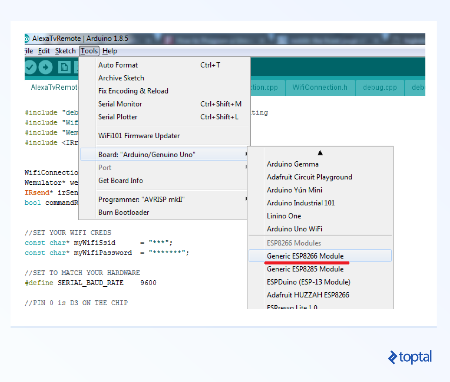Expand the Port submenu arrow
The width and height of the screenshot is (450, 382).
(x=246, y=167)
